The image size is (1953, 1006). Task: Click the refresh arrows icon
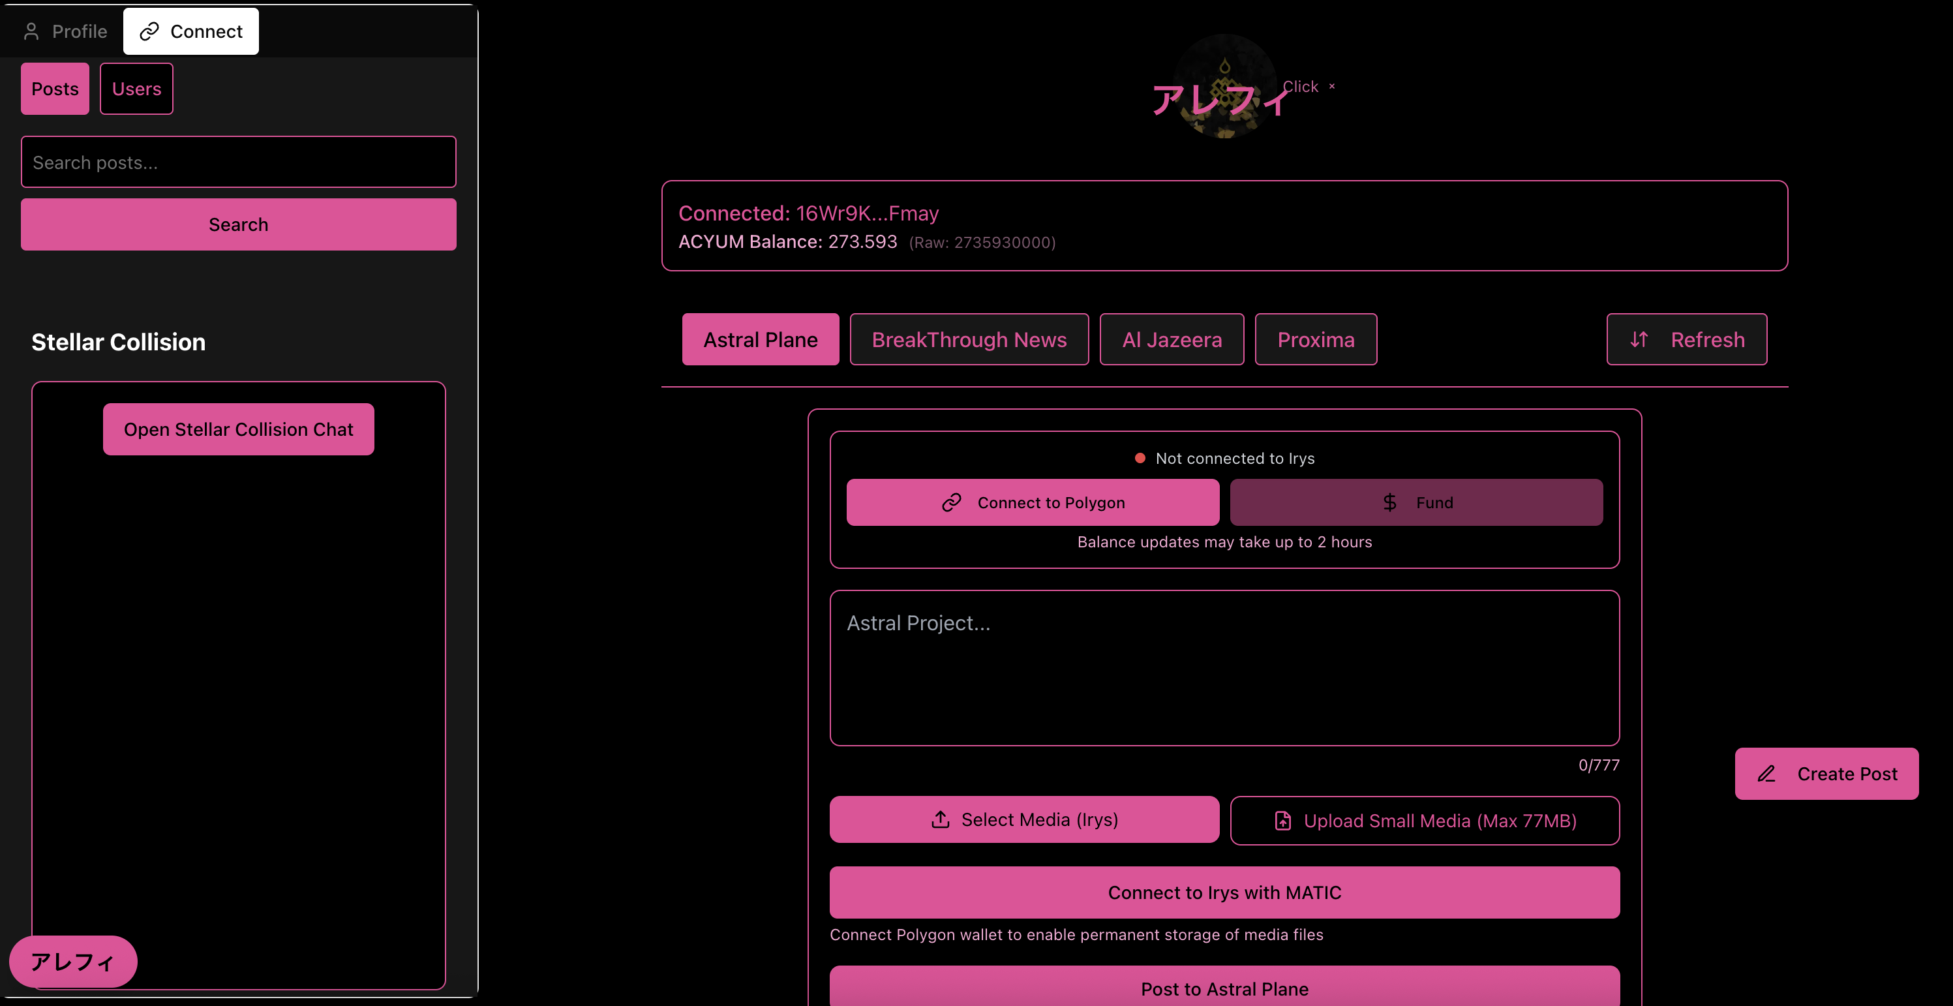[x=1639, y=339]
